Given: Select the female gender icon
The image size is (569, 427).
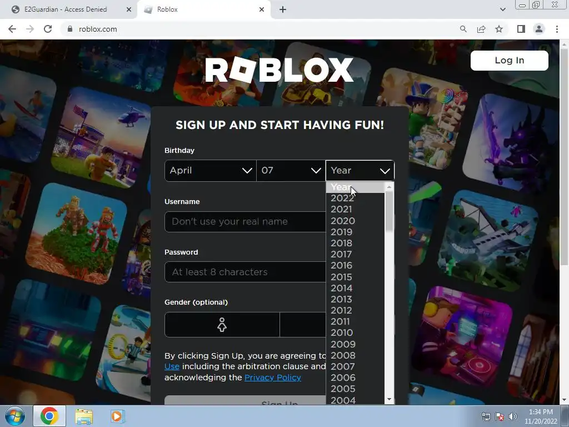Looking at the screenshot, I should point(222,325).
